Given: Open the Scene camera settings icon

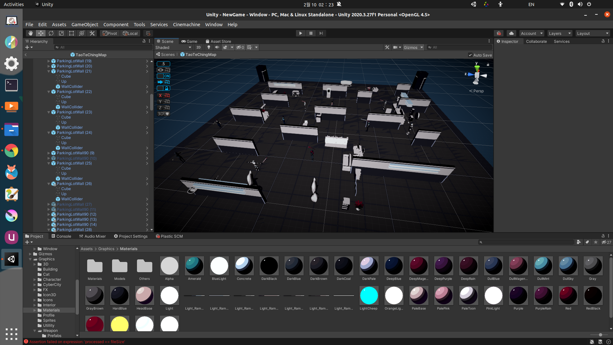Looking at the screenshot, I should pos(395,47).
